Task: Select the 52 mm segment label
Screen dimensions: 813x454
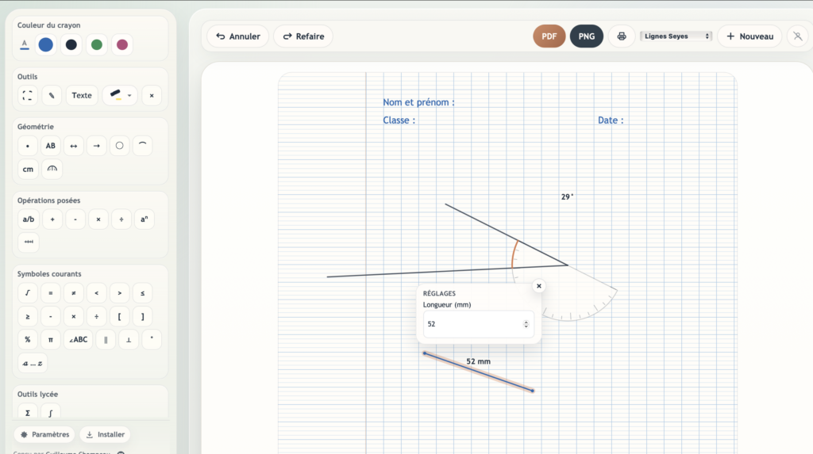Action: tap(478, 361)
